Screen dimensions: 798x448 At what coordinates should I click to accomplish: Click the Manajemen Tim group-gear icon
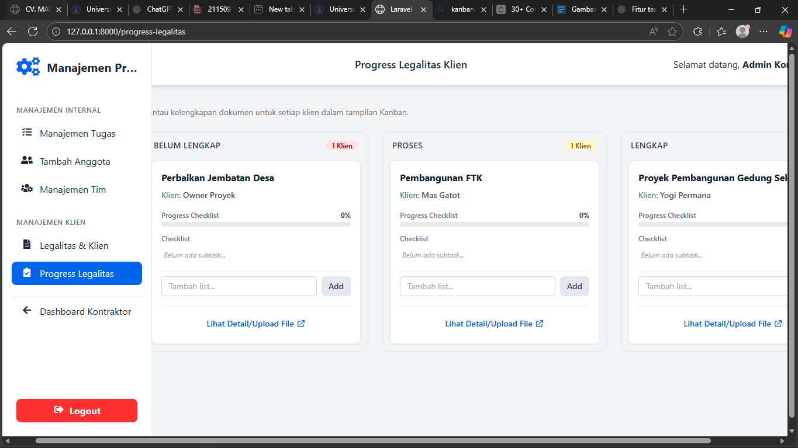point(26,189)
